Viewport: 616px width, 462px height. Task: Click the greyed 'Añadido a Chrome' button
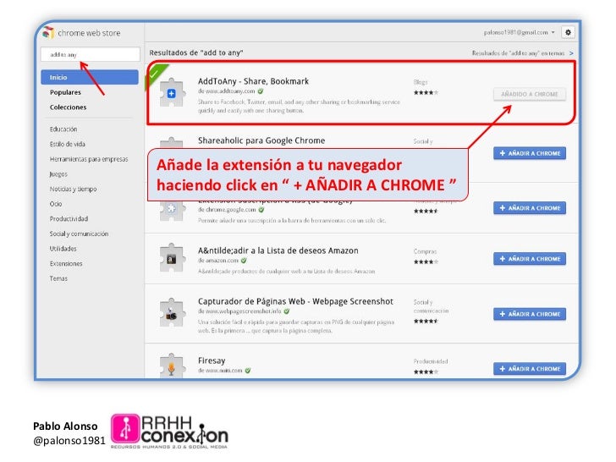point(530,94)
